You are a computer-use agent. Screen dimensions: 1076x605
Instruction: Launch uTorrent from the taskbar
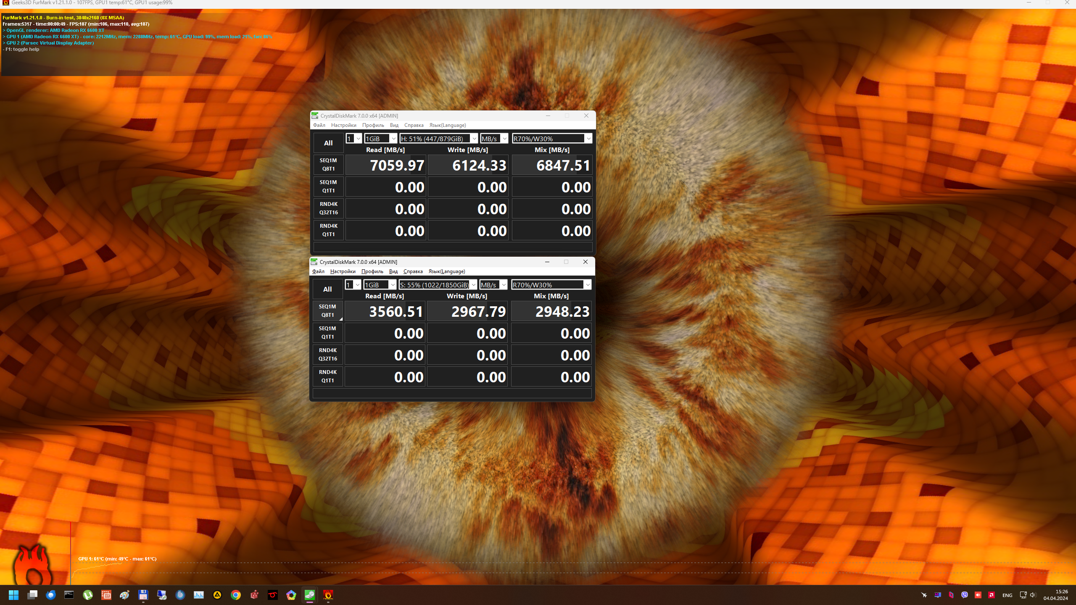coord(88,595)
